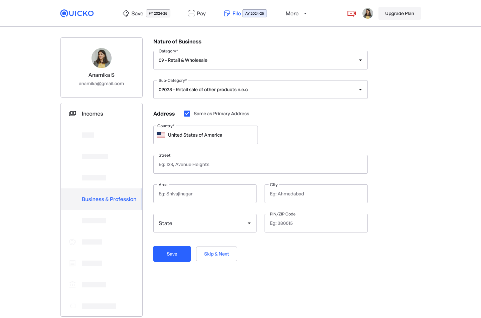This screenshot has width=481, height=318.
Task: Open the red video camera icon
Action: point(352,13)
